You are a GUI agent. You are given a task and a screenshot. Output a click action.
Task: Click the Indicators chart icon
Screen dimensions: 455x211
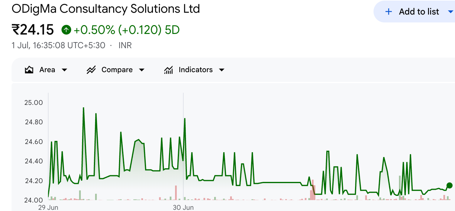click(168, 70)
